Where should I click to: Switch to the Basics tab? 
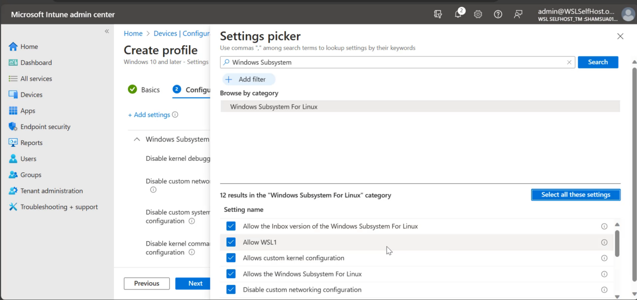(151, 90)
